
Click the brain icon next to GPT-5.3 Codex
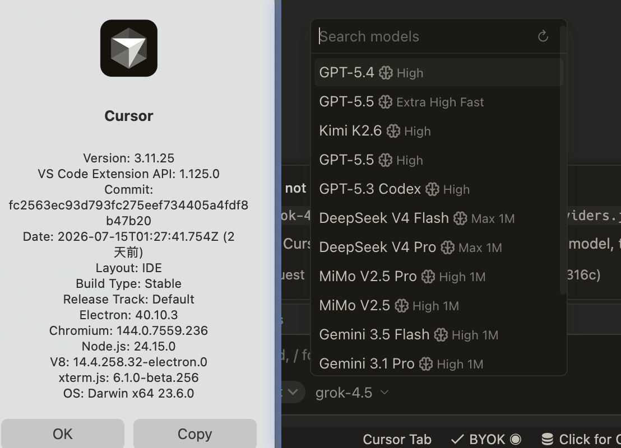[x=433, y=189]
